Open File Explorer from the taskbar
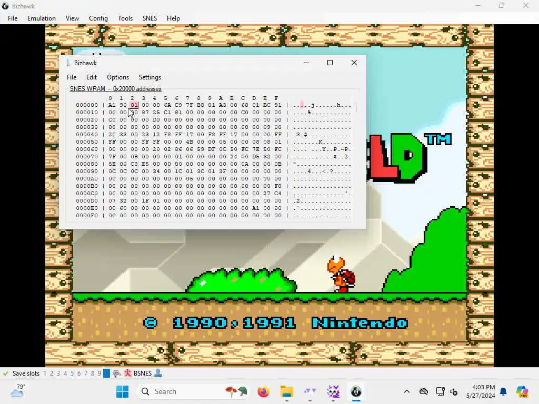 [x=287, y=391]
